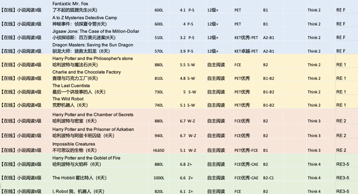Select RE F in the Dragon Masters row
358x194 pixels.
click(341, 51)
